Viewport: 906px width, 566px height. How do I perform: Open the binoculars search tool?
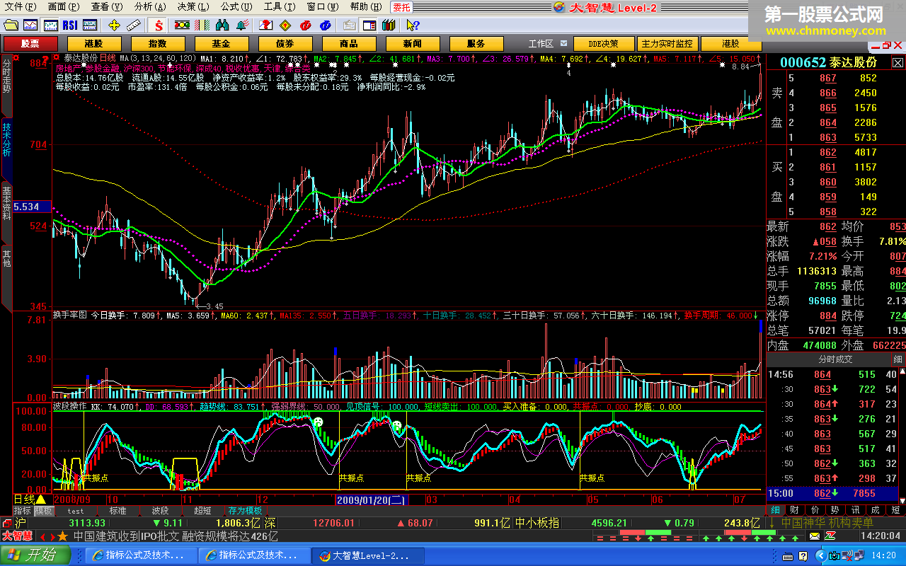tap(222, 25)
